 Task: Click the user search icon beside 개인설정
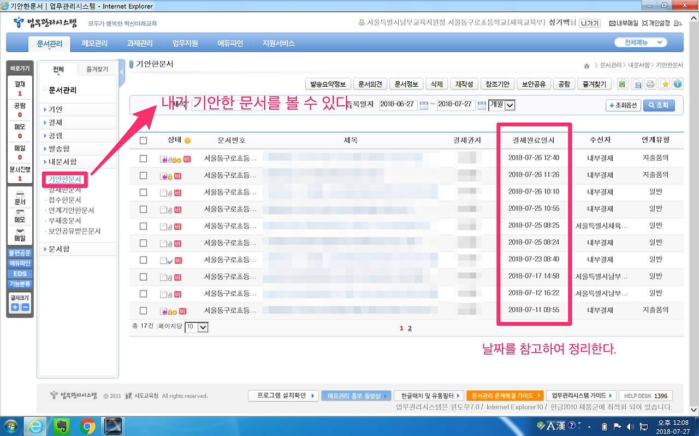(x=678, y=23)
